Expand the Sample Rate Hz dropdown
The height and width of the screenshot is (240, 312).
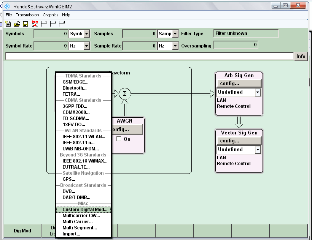coord(175,46)
